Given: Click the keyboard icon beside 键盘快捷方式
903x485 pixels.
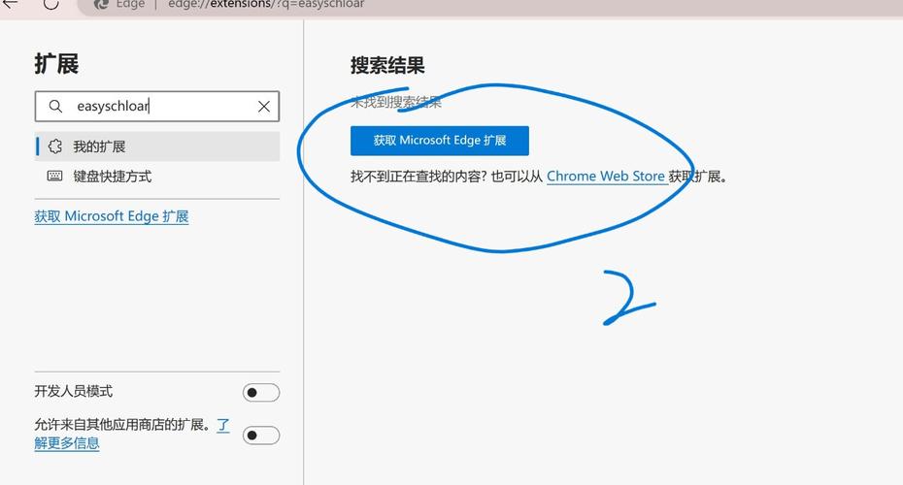Looking at the screenshot, I should point(54,176).
